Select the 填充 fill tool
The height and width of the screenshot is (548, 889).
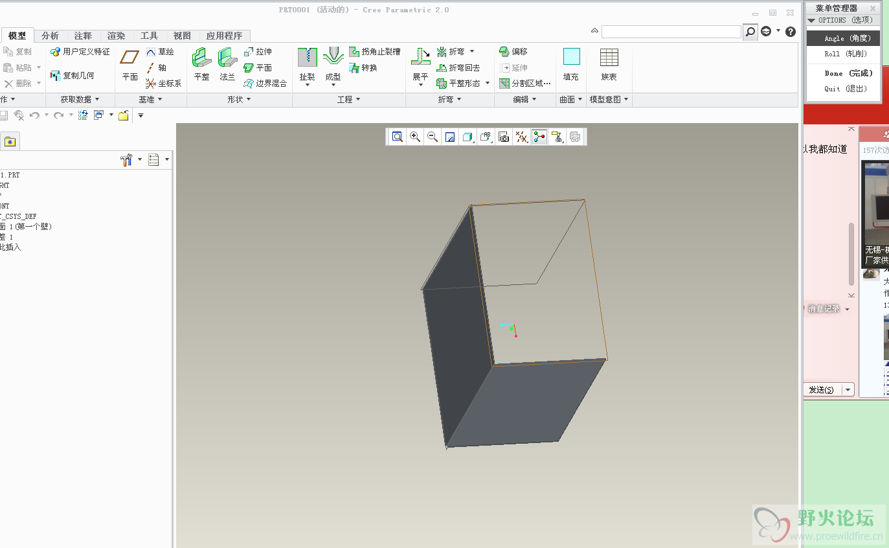click(x=571, y=65)
